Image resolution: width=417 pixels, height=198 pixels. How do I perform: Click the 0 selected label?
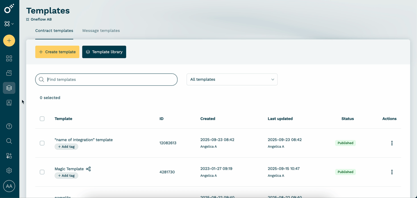(x=50, y=98)
